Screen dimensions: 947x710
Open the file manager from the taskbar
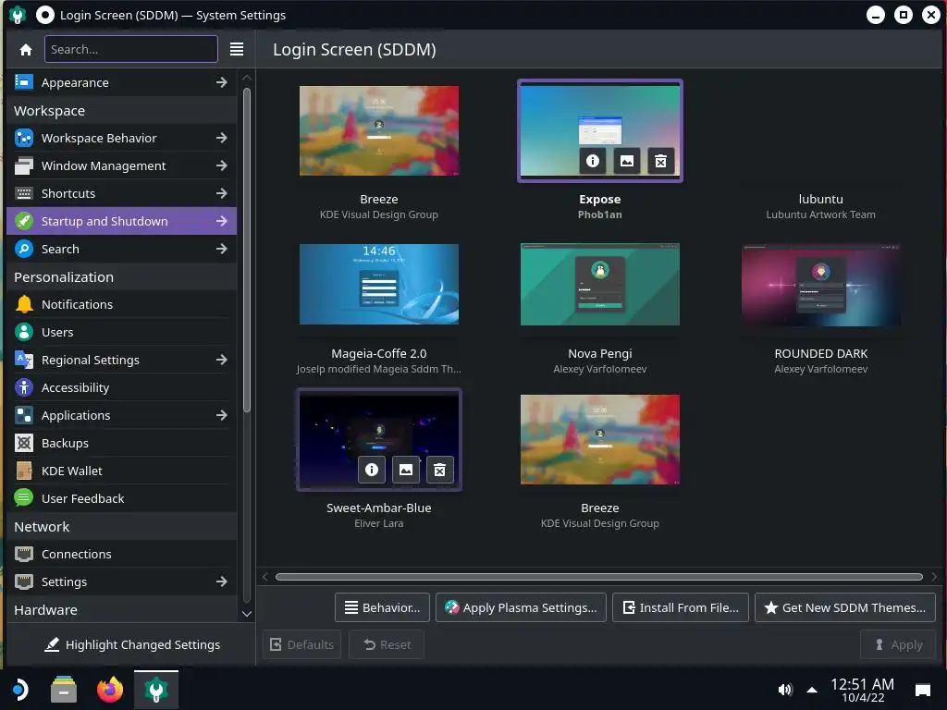point(64,690)
